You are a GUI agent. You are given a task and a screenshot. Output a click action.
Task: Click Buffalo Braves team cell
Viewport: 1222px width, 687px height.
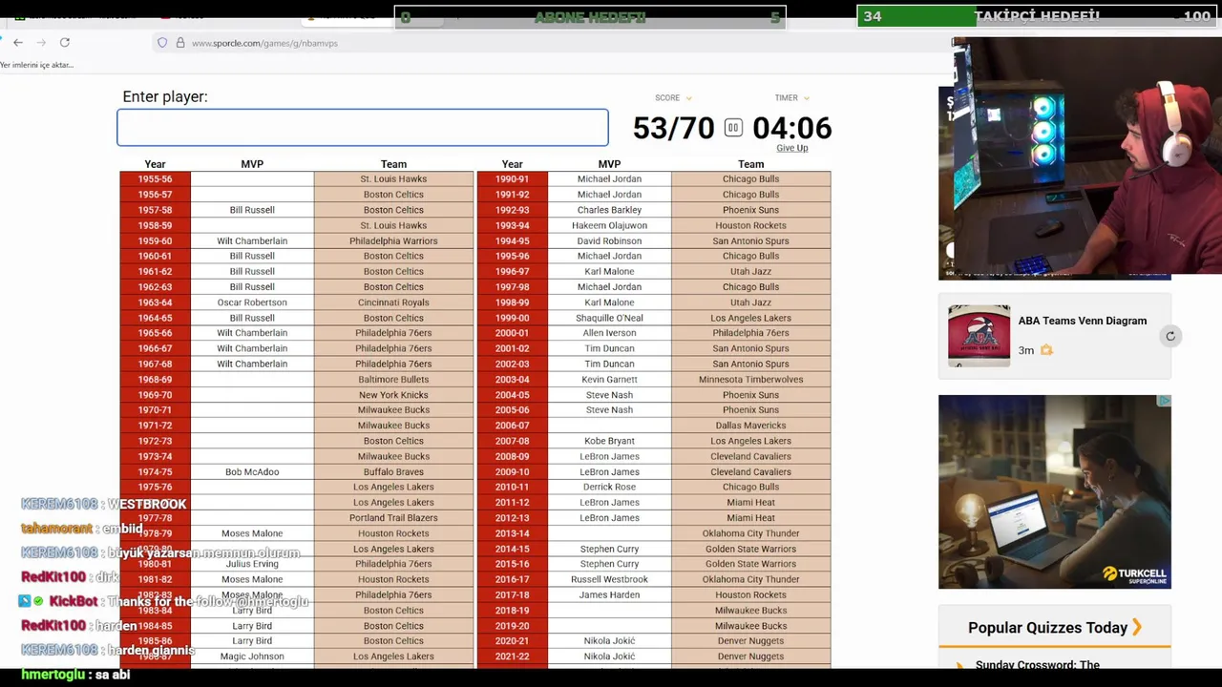[x=393, y=472]
